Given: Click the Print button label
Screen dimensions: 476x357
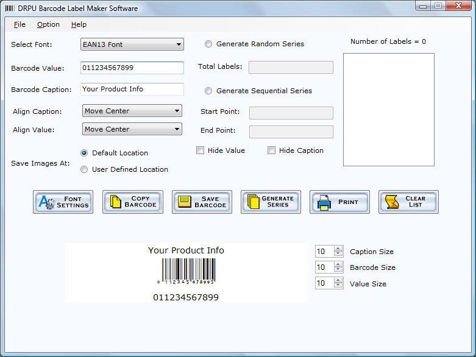Looking at the screenshot, I should click(348, 202).
